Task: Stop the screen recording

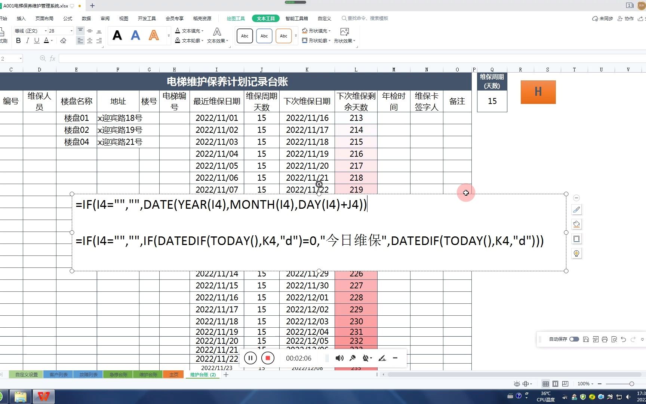Action: (x=268, y=358)
